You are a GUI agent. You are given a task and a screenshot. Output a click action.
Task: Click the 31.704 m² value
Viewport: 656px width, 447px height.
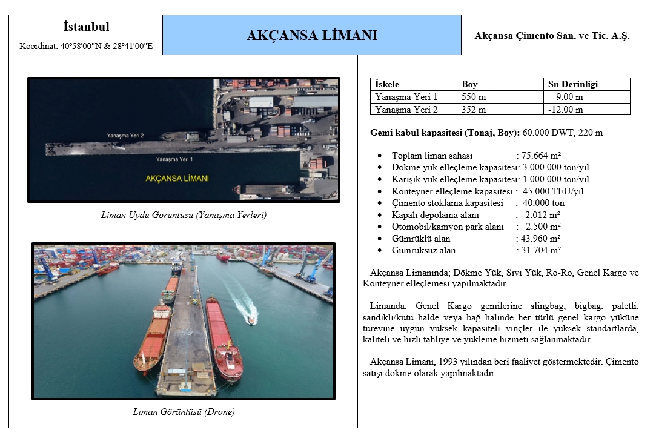pyautogui.click(x=541, y=250)
